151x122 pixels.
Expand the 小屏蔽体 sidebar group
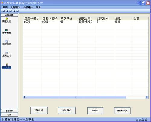pos(9,111)
